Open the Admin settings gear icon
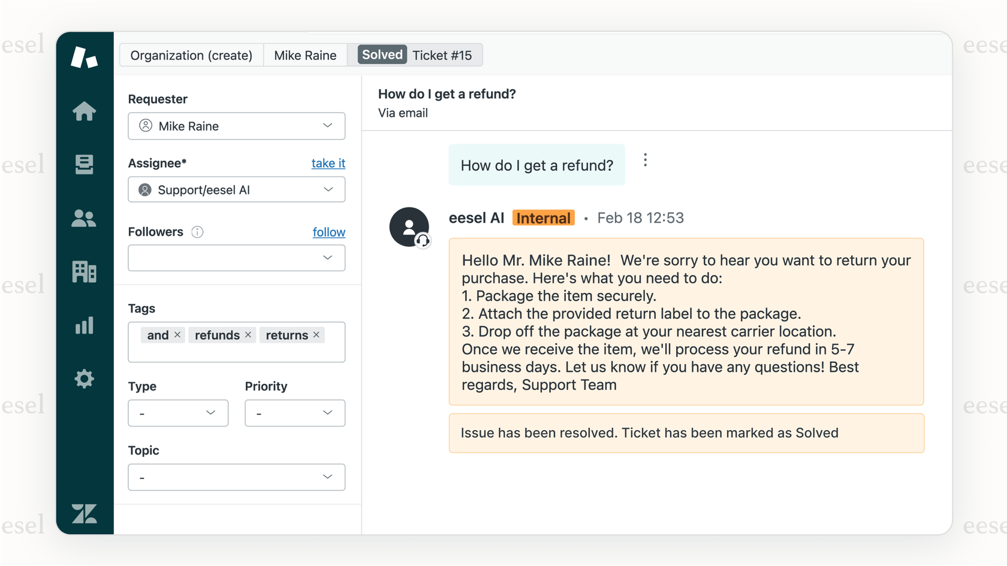 tap(84, 379)
